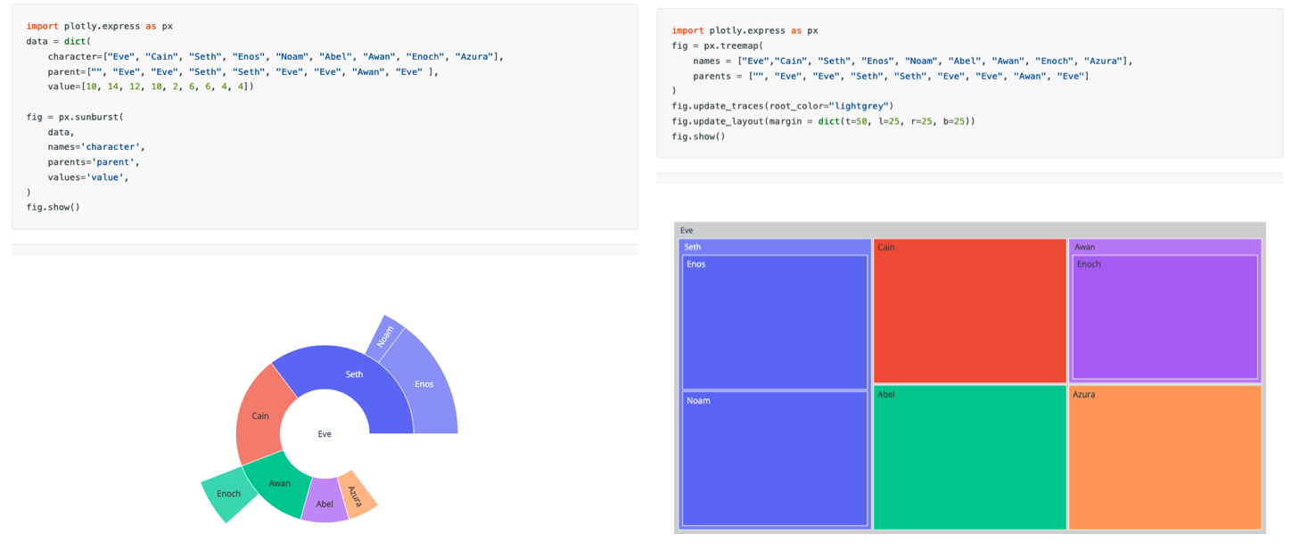Viewport: 1292px width, 550px height.
Task: Select the Enos outer ring segment
Action: point(424,384)
